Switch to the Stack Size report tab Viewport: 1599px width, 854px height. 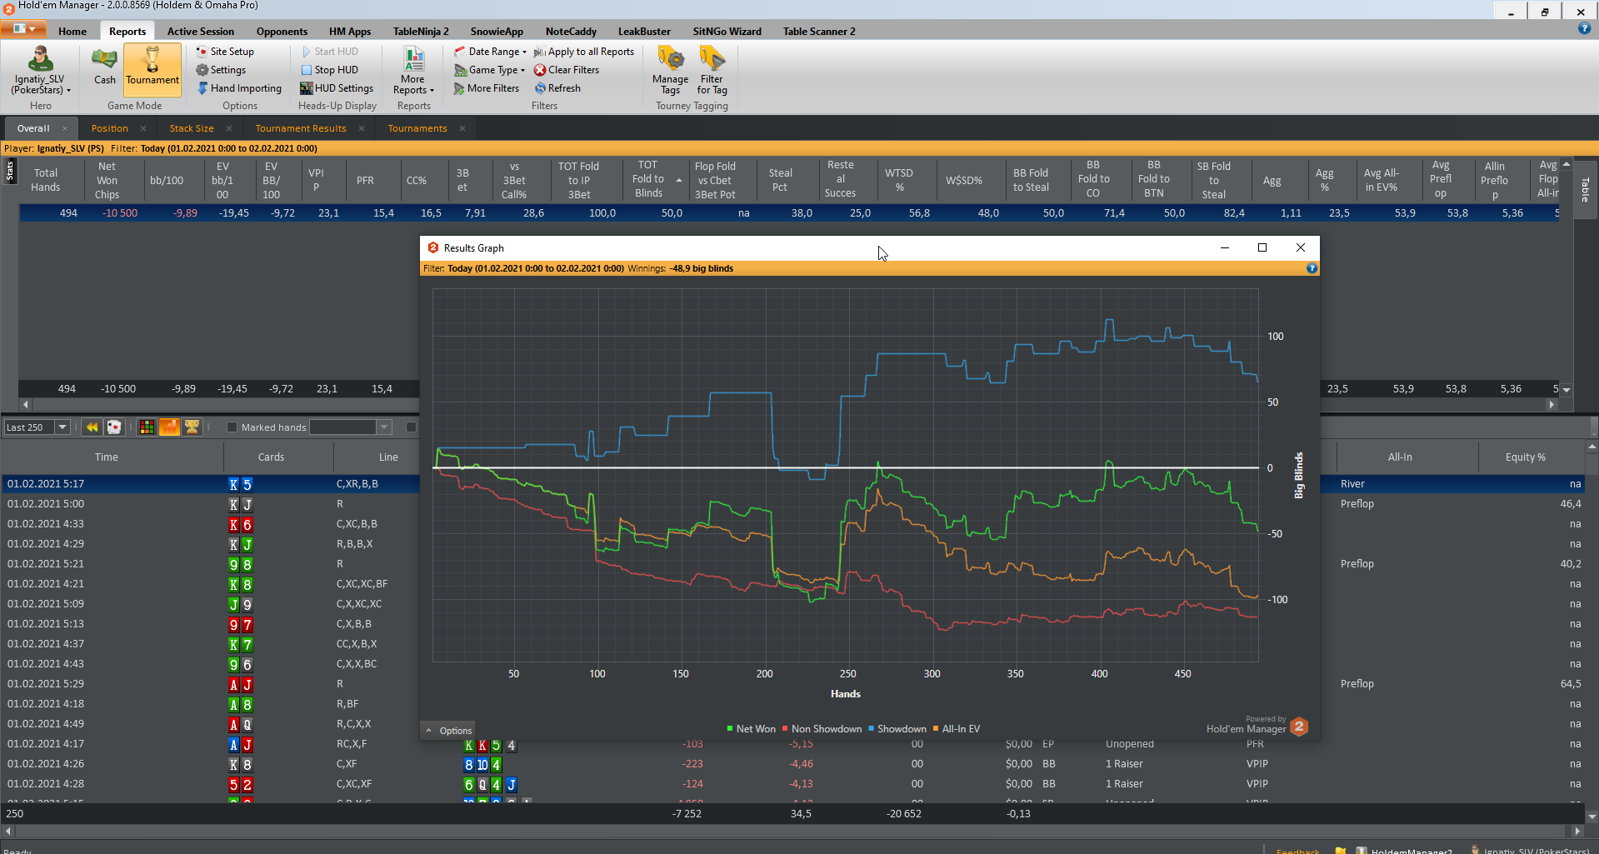pos(192,128)
